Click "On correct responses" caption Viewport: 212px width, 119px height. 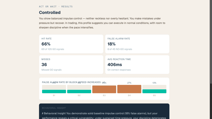pyautogui.click(x=119, y=70)
